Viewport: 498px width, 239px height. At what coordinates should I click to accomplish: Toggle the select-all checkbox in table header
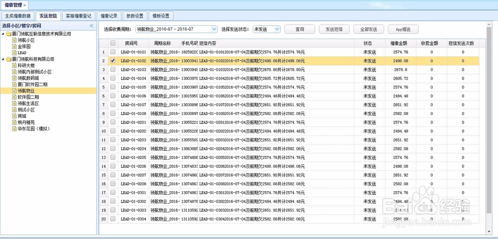pyautogui.click(x=113, y=43)
